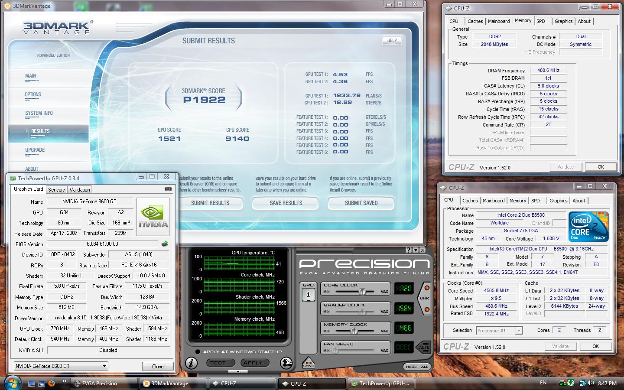624x390 pixels.
Task: Expand Precision bottom panel arrow
Action: coord(238,371)
